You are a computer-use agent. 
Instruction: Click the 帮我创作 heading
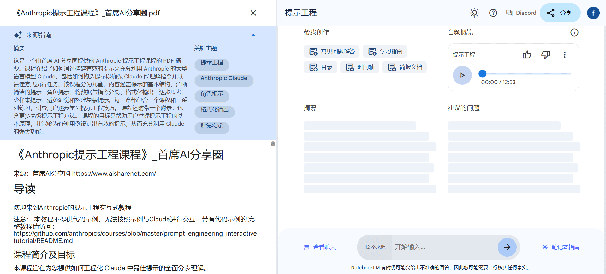coord(316,32)
